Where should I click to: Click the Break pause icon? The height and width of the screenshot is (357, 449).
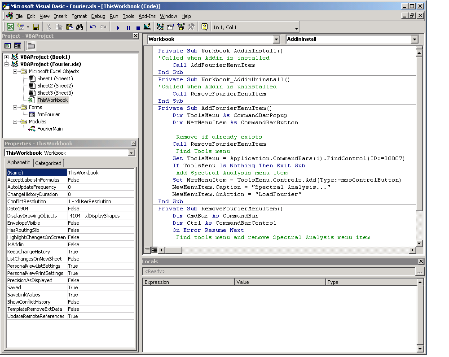tap(128, 28)
